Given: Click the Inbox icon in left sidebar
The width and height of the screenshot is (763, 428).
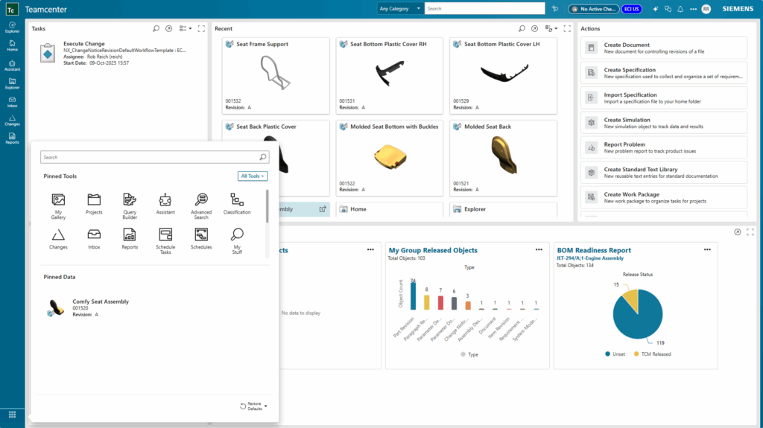Looking at the screenshot, I should [x=12, y=100].
